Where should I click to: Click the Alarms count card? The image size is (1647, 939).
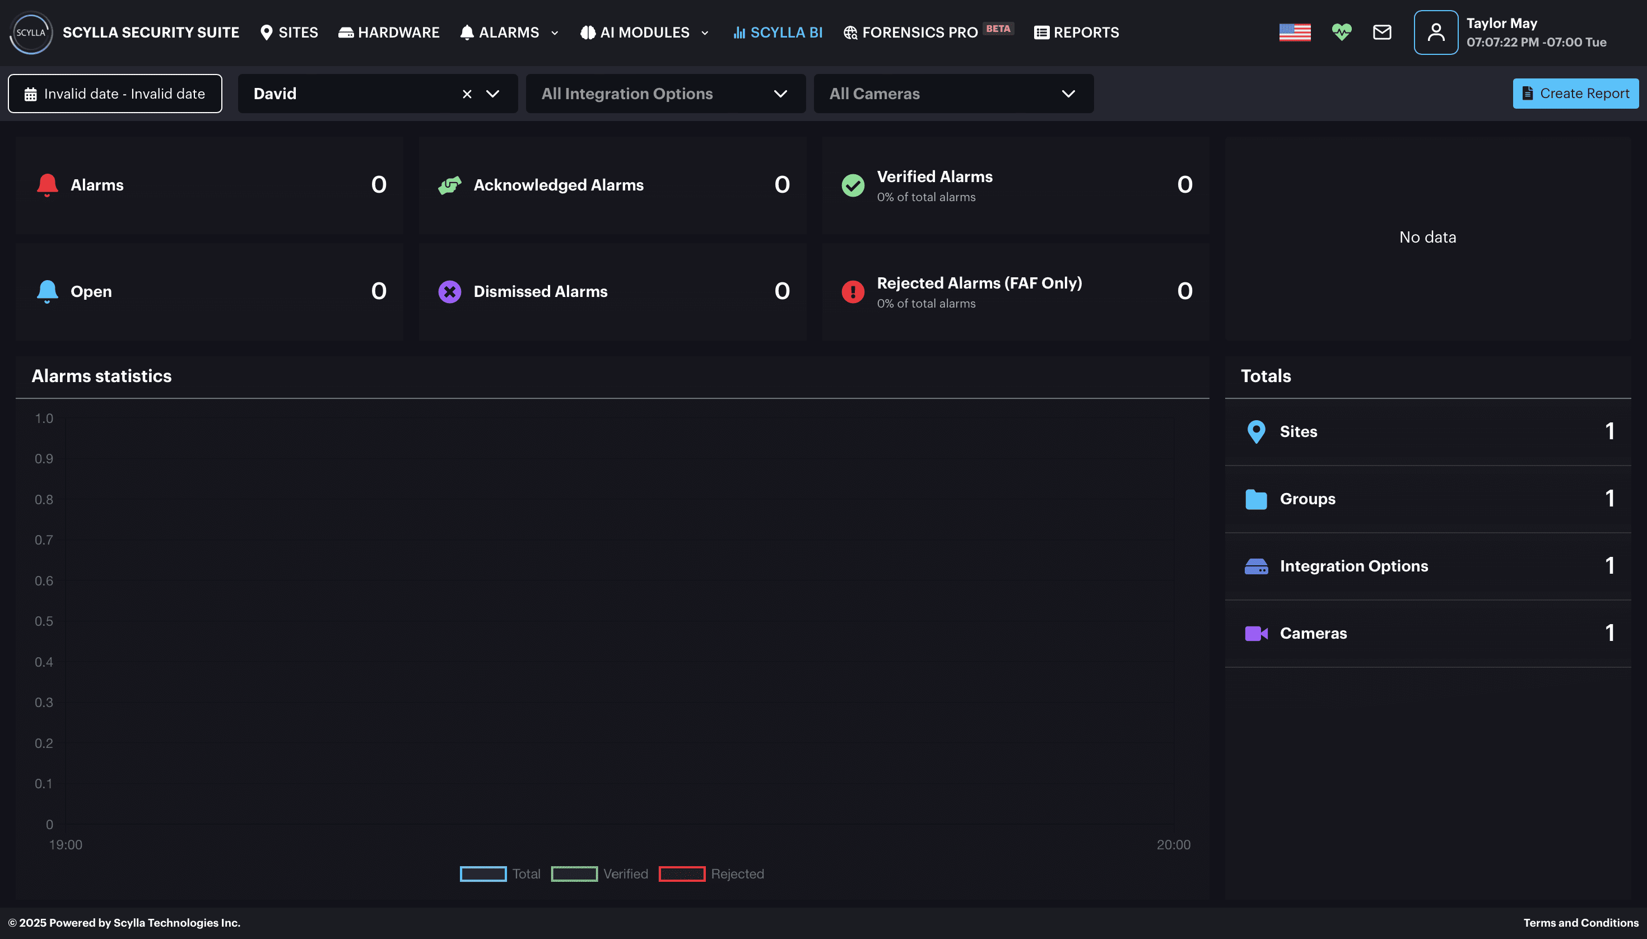pos(209,185)
